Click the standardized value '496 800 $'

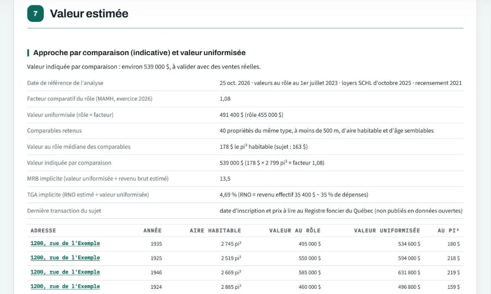pos(409,287)
